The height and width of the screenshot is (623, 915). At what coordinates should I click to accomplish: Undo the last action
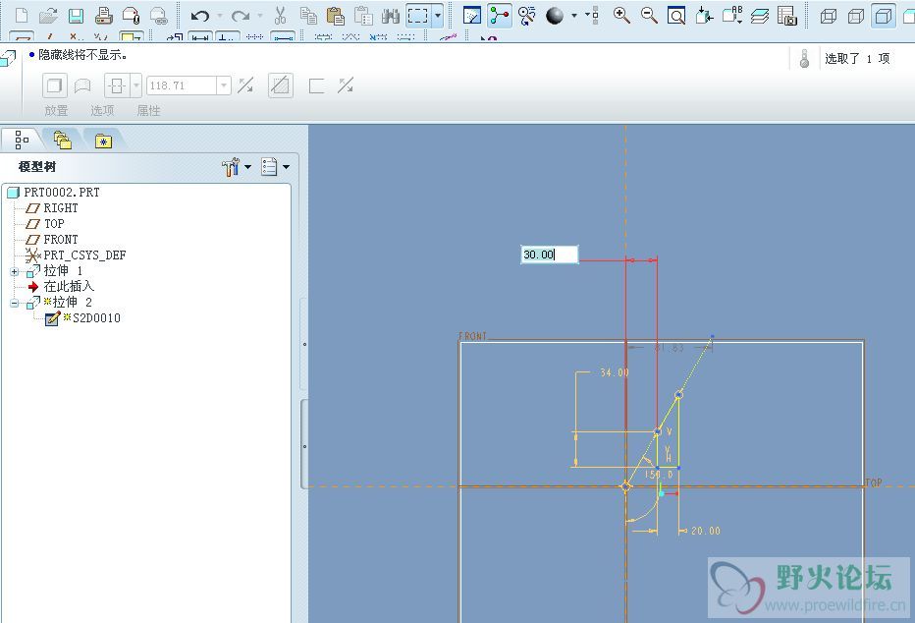(199, 16)
